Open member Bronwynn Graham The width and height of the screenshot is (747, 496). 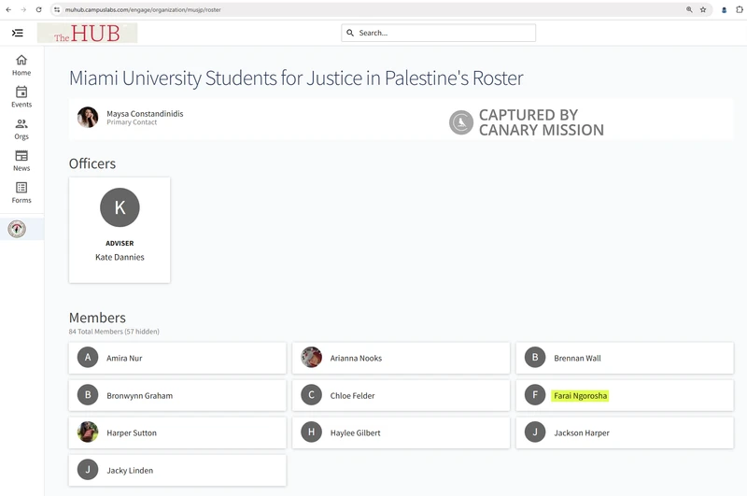(139, 395)
